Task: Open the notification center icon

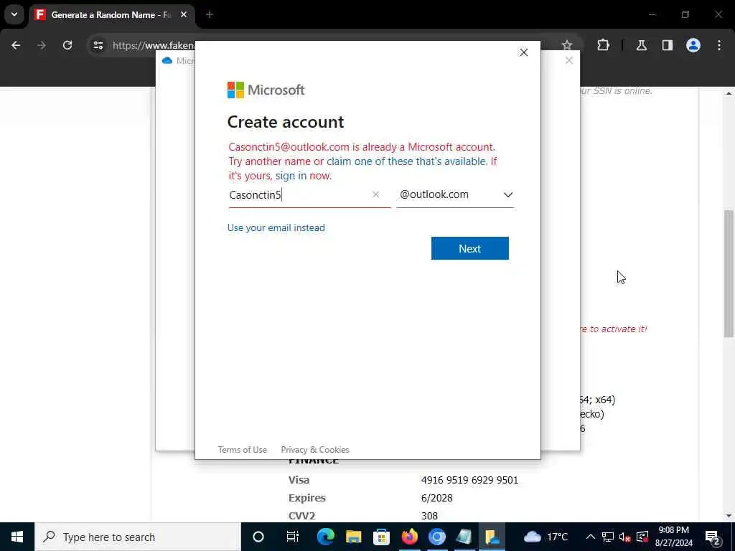Action: [713, 537]
